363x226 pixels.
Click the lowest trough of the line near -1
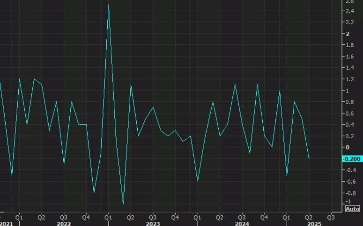point(123,204)
